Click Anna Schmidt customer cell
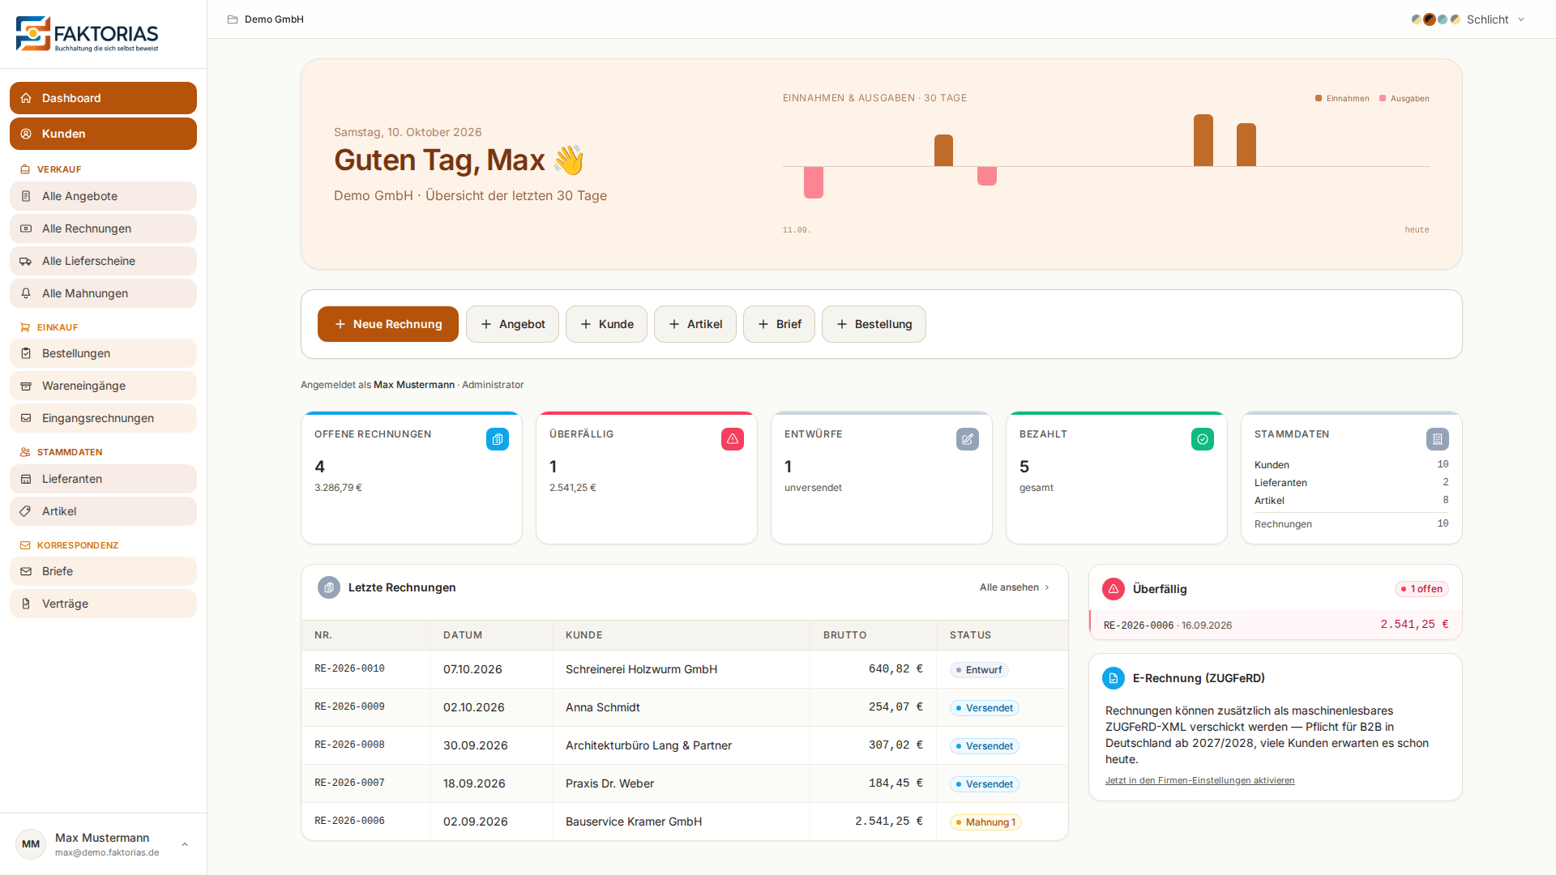 pyautogui.click(x=681, y=707)
